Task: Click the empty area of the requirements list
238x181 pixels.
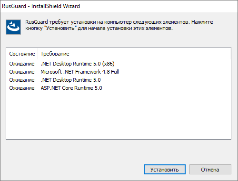Action: (119, 115)
